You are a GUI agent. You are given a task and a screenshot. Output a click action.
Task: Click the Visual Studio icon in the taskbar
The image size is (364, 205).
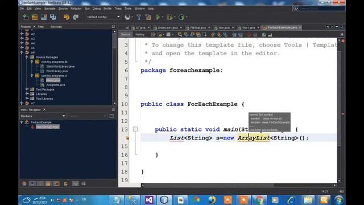tap(149, 200)
